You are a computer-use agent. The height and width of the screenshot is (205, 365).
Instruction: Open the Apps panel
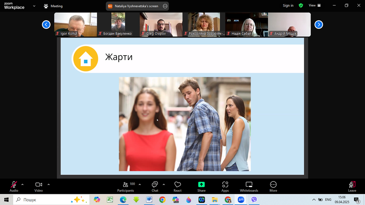pyautogui.click(x=225, y=186)
